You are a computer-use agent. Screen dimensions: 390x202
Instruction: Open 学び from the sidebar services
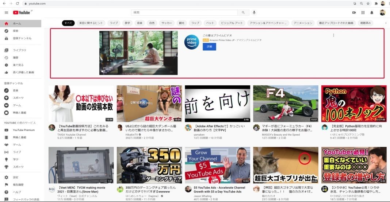tap(21, 159)
